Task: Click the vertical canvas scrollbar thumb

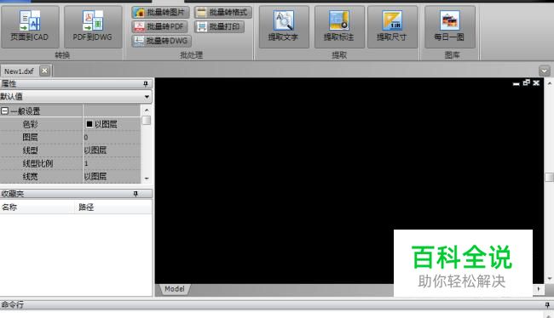Action: pos(549,177)
